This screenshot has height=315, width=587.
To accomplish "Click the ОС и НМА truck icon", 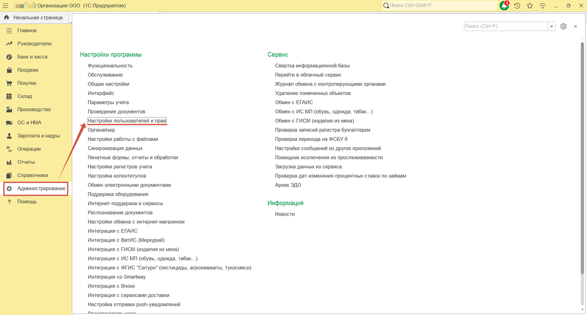I will point(9,123).
